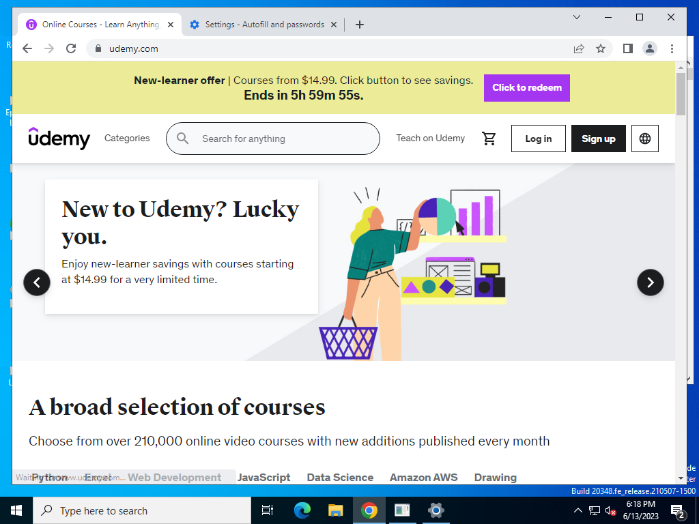Click the network tray icon
This screenshot has width=699, height=524.
click(595, 510)
